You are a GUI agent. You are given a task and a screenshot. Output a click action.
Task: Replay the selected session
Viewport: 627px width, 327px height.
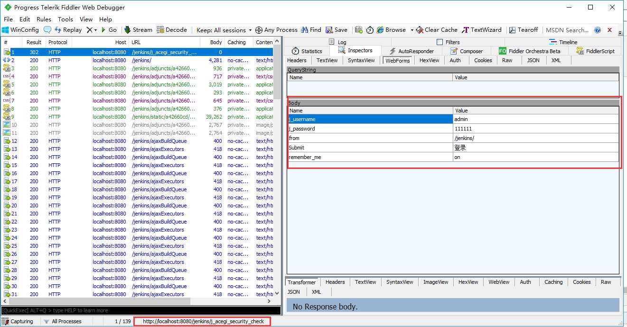pyautogui.click(x=68, y=29)
